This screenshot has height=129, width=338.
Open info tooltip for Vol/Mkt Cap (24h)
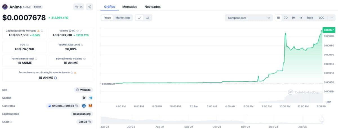[x=82, y=44]
